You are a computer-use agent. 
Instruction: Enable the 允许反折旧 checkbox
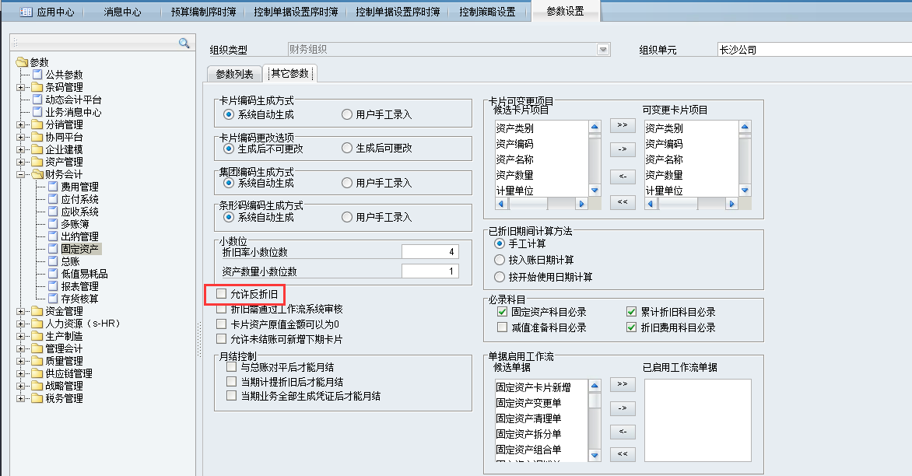click(x=222, y=294)
